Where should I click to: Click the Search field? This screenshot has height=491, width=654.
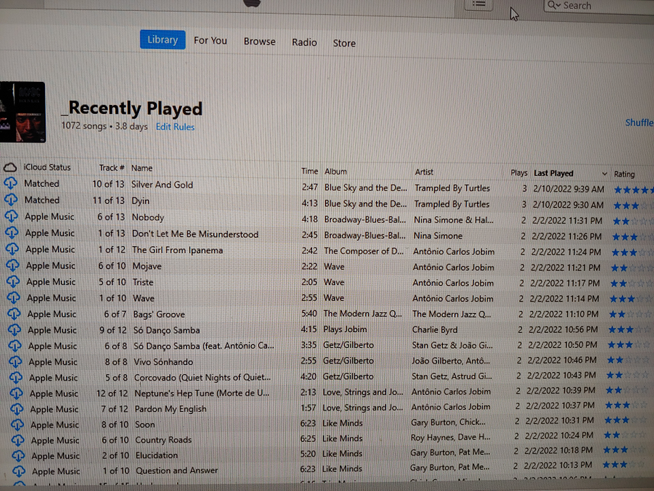[x=599, y=6]
